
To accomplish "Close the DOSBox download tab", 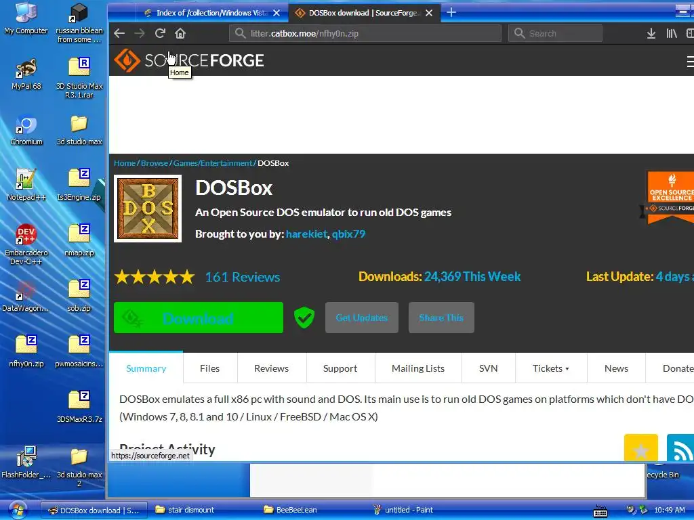I will pos(429,13).
